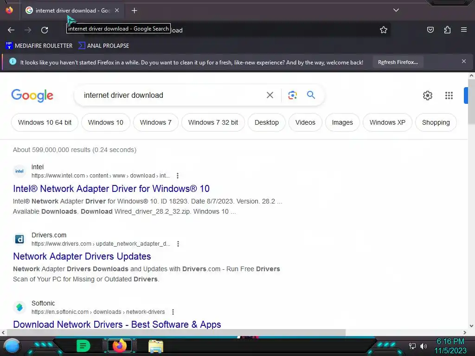Open more options for the Softonic result
Screen dimensions: 475x356
(173, 312)
